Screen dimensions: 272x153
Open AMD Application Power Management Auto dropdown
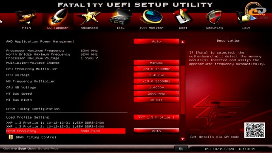[x=156, y=41]
